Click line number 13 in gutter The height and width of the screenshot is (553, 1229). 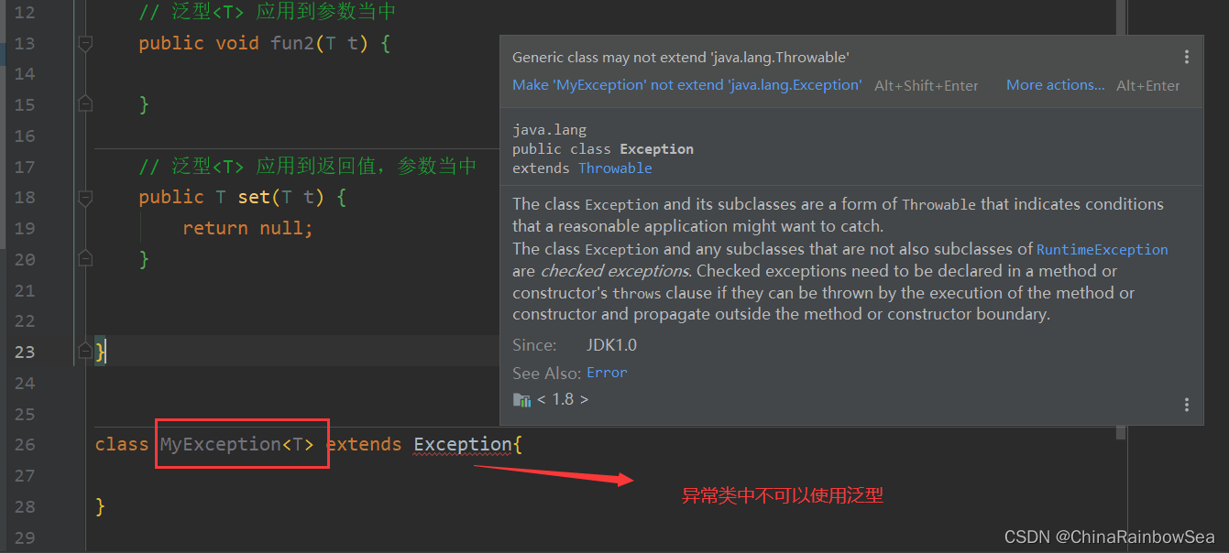click(x=25, y=43)
